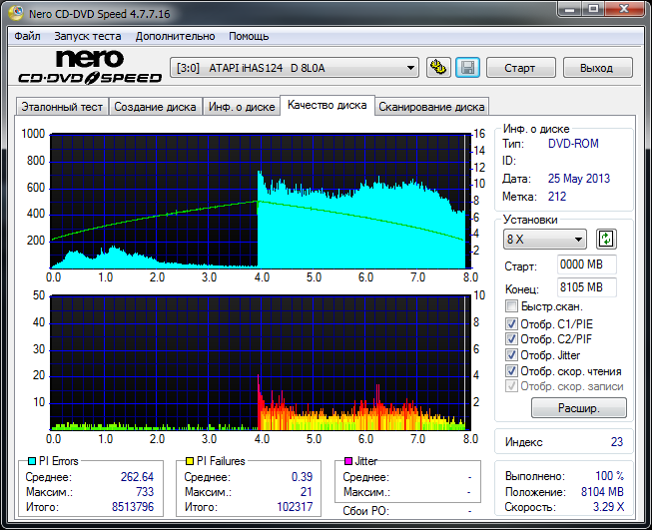The height and width of the screenshot is (530, 652).
Task: Click the Метка value 212
Action: (x=557, y=197)
